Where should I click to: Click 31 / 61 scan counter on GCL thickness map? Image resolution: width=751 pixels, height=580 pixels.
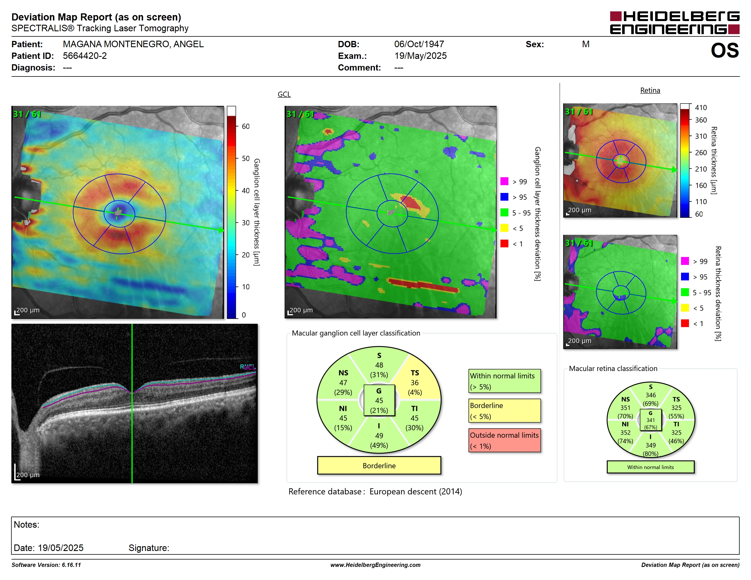(x=27, y=114)
